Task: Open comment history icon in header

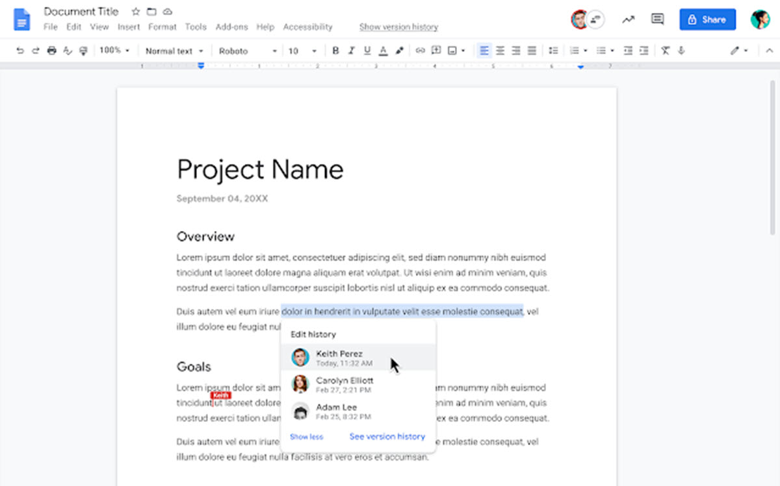Action: tap(657, 19)
